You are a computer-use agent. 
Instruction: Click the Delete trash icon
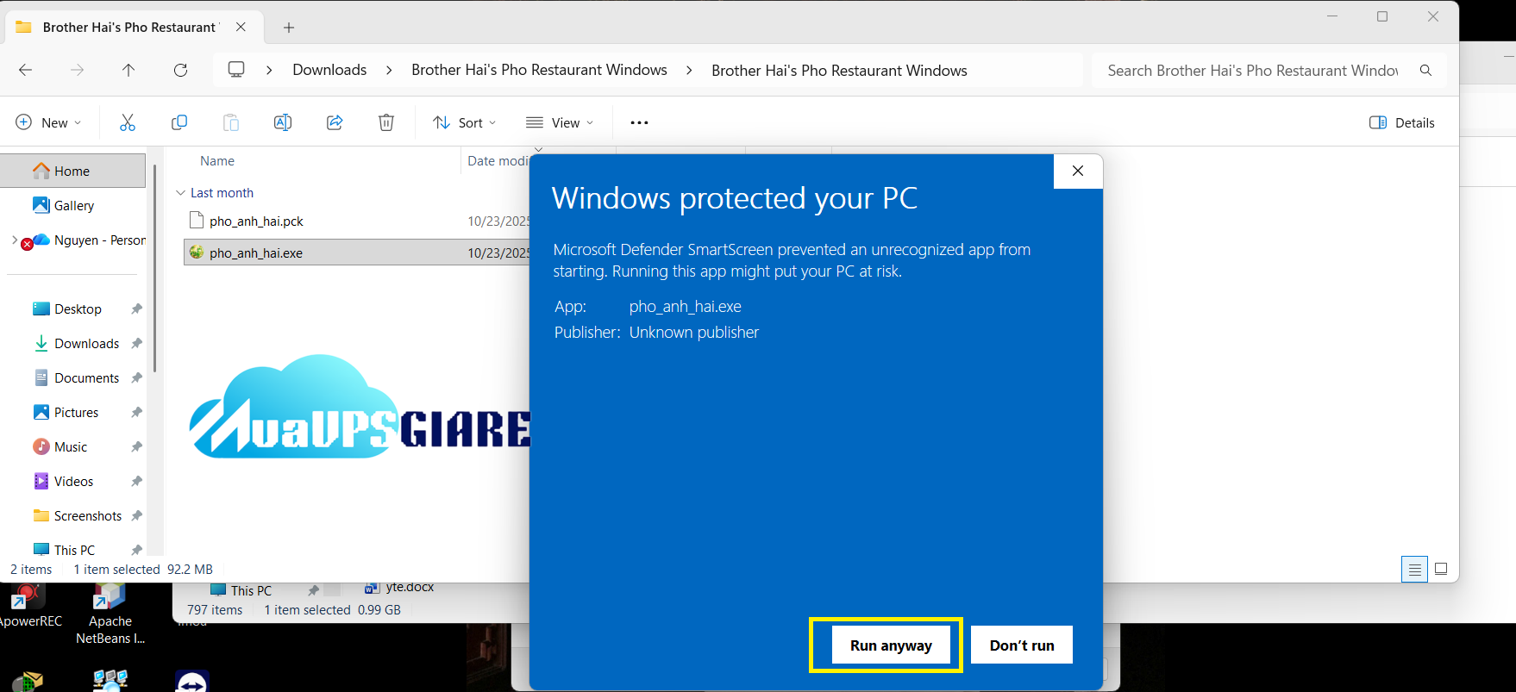tap(386, 122)
